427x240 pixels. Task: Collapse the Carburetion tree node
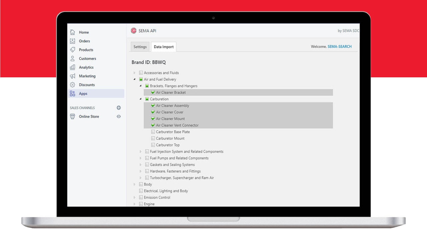pos(141,99)
